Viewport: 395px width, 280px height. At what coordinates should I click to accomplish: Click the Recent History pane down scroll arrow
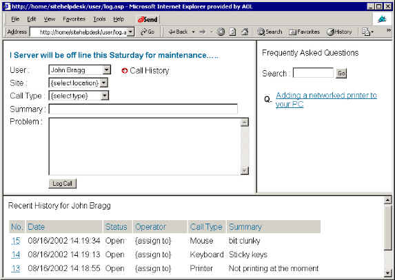pos(387,273)
